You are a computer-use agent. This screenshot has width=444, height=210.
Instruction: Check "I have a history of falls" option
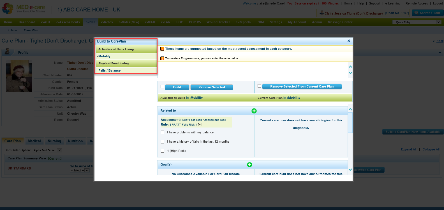pos(163,142)
